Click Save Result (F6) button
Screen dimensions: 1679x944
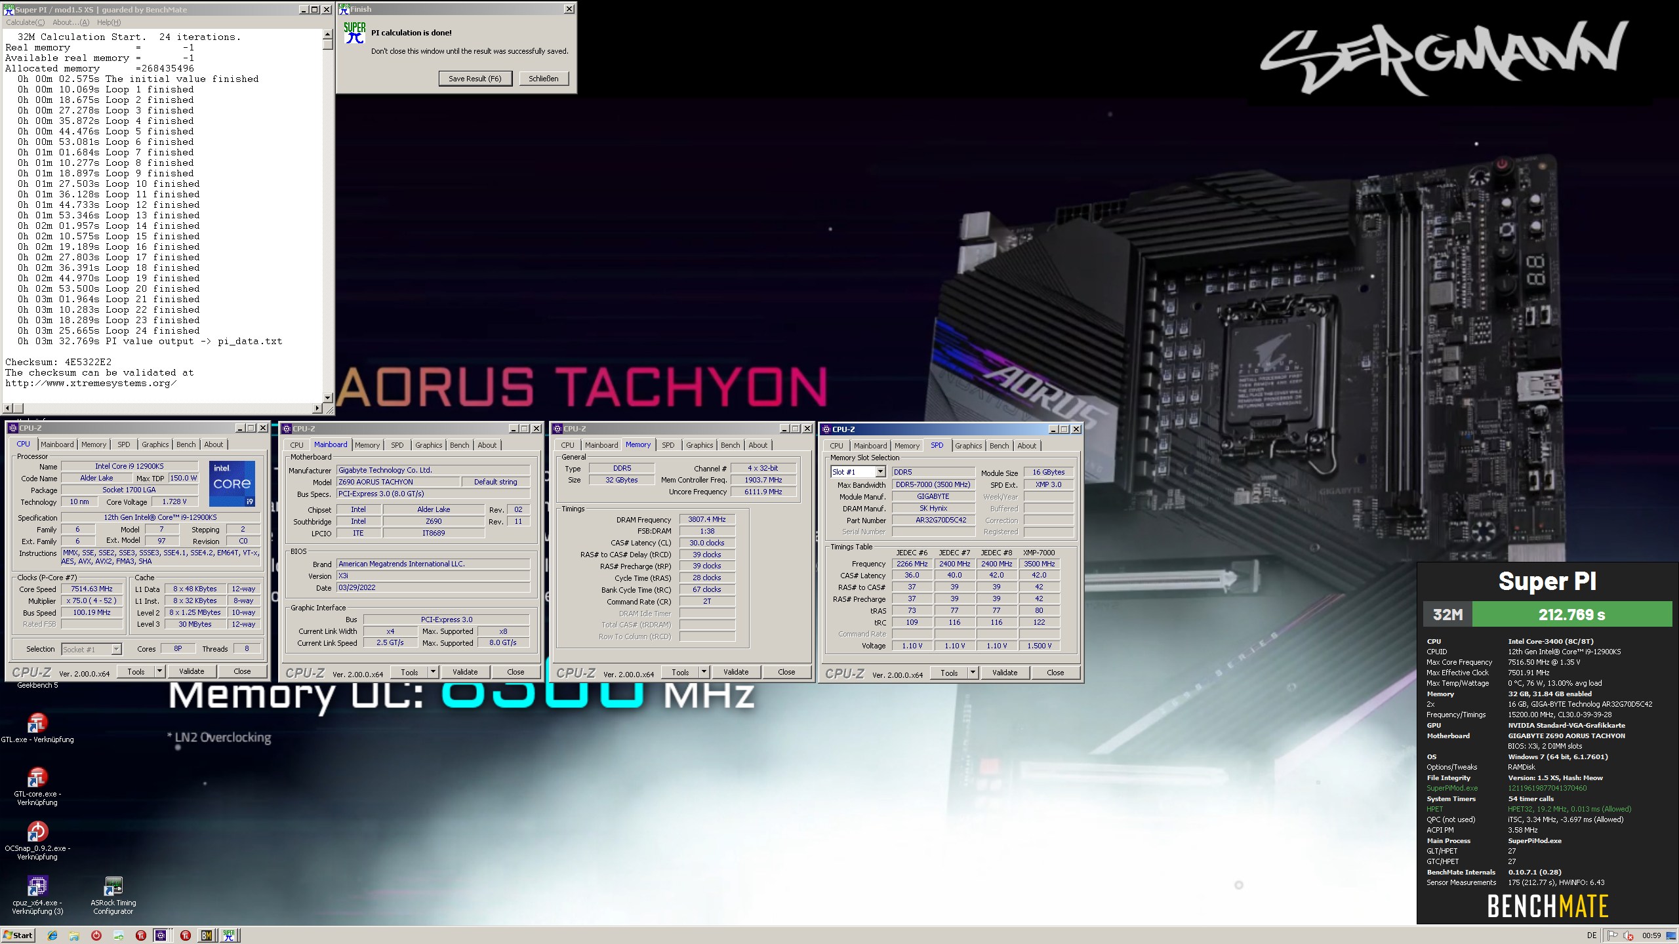click(475, 79)
